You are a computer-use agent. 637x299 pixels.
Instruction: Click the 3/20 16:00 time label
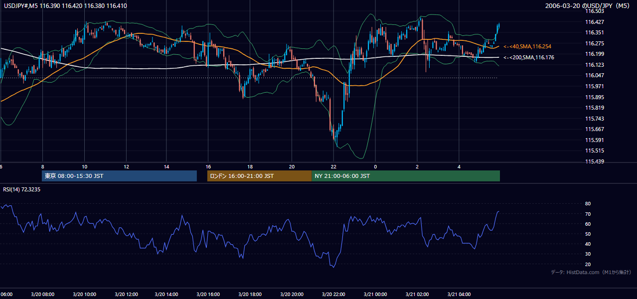[x=209, y=295]
